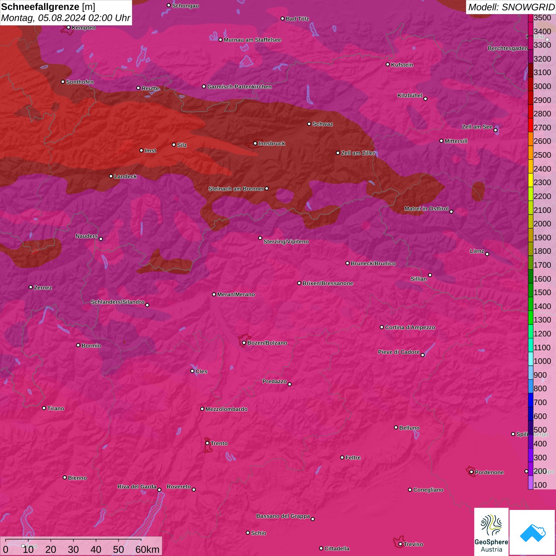Select the Bozen/Bolzano city marker

coord(244,343)
